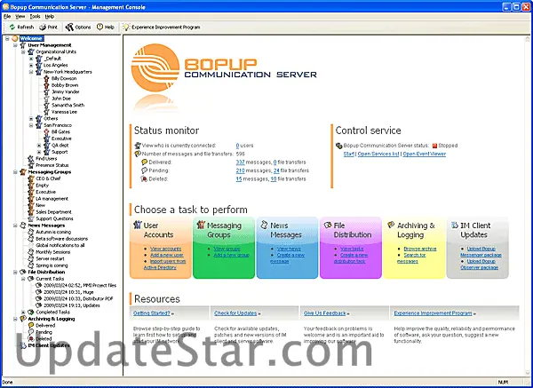Click the Print toolbar button
Image resolution: width=533 pixels, height=388 pixels.
click(x=48, y=27)
